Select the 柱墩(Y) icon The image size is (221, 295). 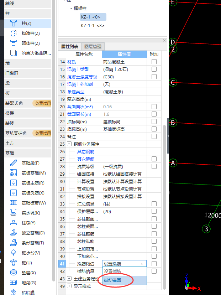click(13, 223)
